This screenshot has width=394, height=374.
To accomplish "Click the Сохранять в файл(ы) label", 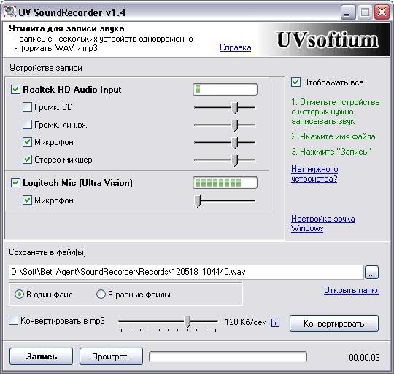I will click(x=47, y=252).
